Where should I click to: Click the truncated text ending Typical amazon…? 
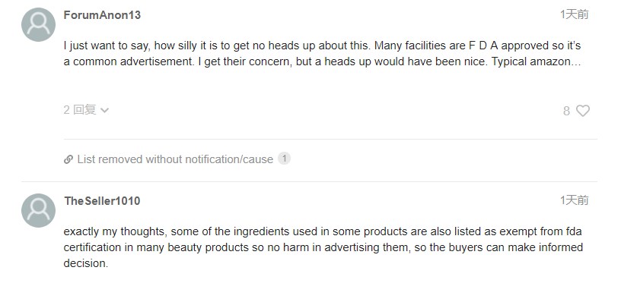tap(537, 62)
